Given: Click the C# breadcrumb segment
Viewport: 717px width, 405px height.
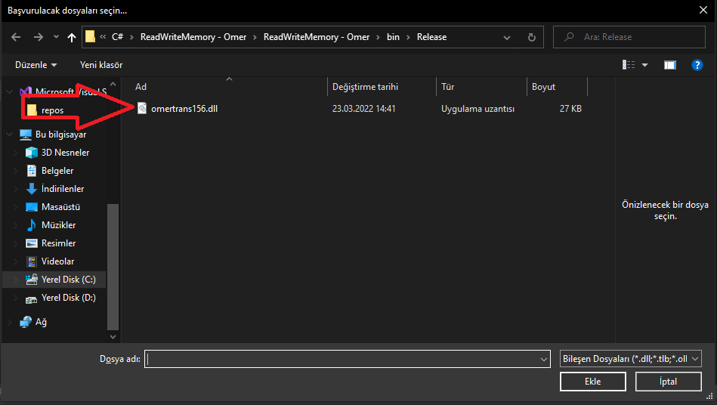Looking at the screenshot, I should click(x=118, y=37).
